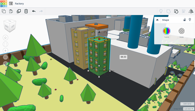This screenshot has width=195, height=111.
Task: Toggle the lock editing padlock
Action: 184,19
